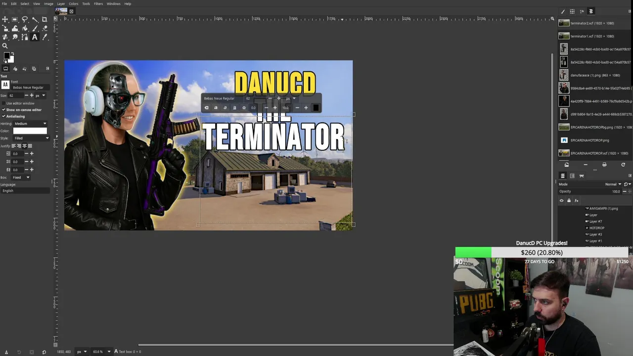Open the Filters menu

[x=98, y=3]
